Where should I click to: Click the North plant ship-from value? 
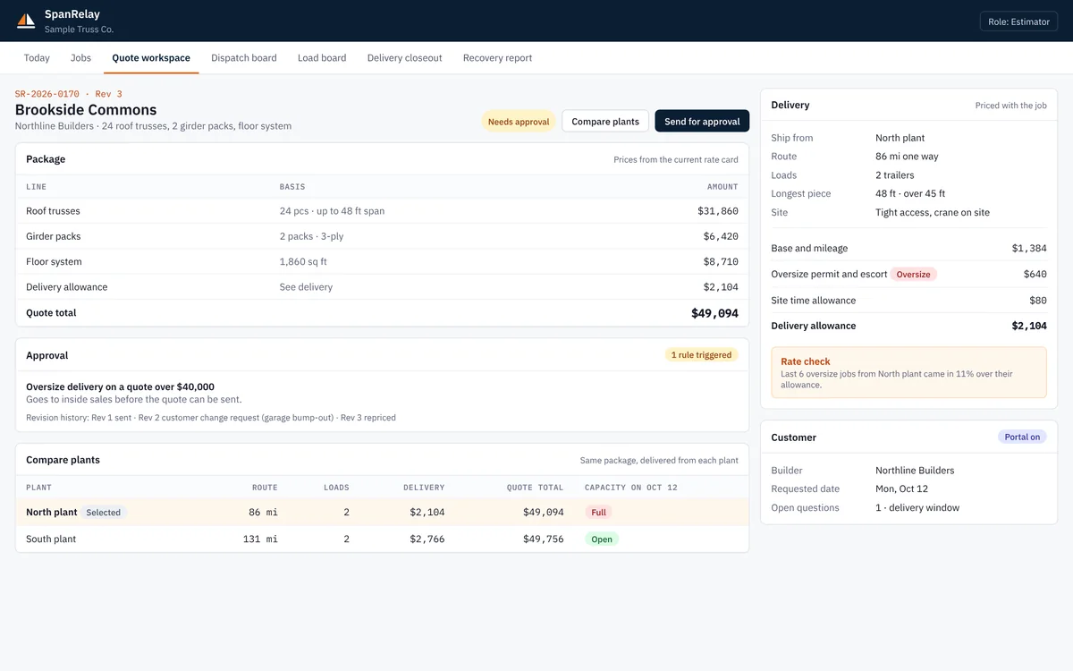(900, 138)
